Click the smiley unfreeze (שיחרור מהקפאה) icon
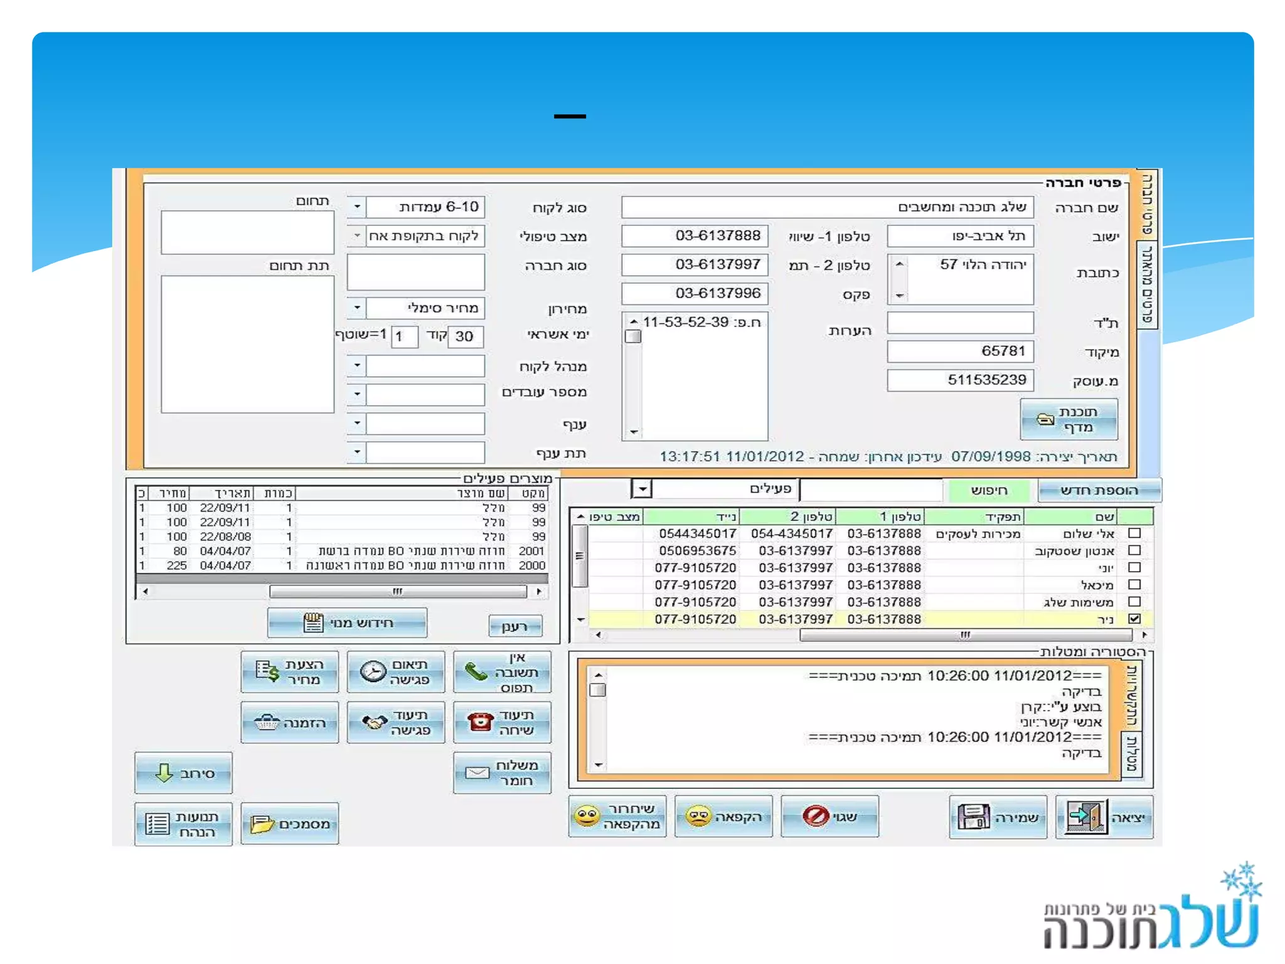 [587, 816]
